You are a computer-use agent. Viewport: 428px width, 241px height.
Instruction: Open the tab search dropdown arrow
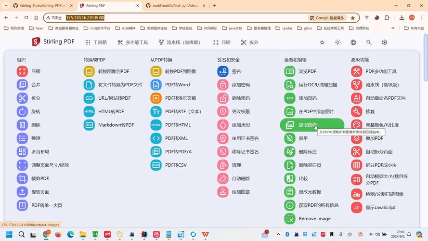5,5
